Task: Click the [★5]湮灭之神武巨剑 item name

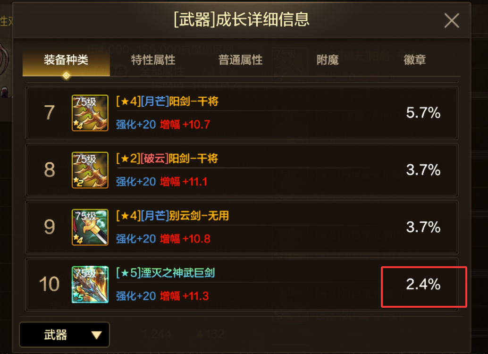Action: pyautogui.click(x=165, y=273)
